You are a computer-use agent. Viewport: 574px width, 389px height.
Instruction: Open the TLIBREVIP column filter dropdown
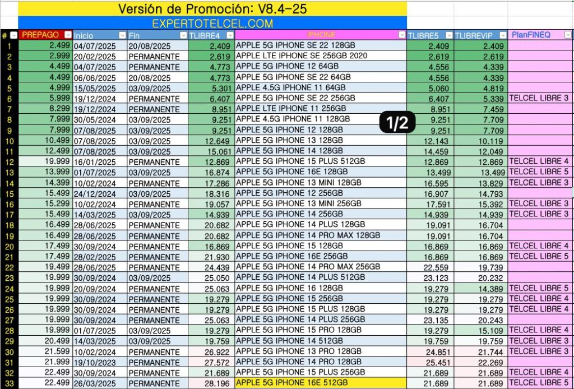pos(503,35)
